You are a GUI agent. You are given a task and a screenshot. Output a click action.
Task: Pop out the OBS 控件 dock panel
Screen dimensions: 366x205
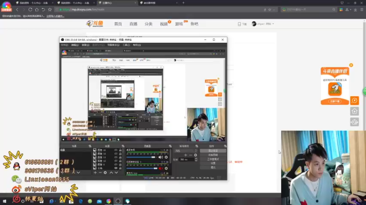(x=225, y=146)
